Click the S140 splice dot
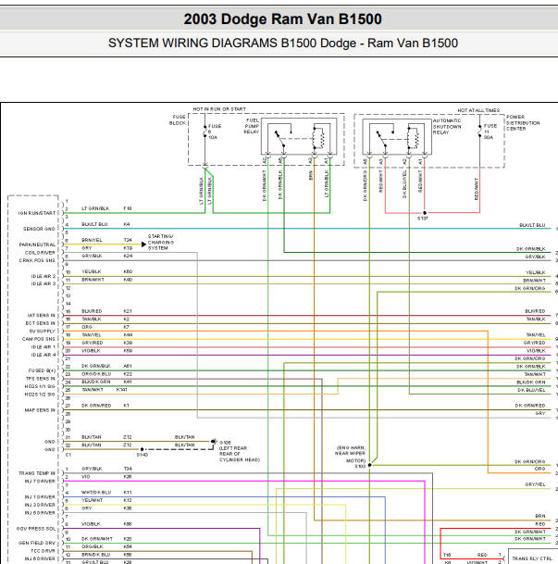The image size is (558, 564). 142,449
